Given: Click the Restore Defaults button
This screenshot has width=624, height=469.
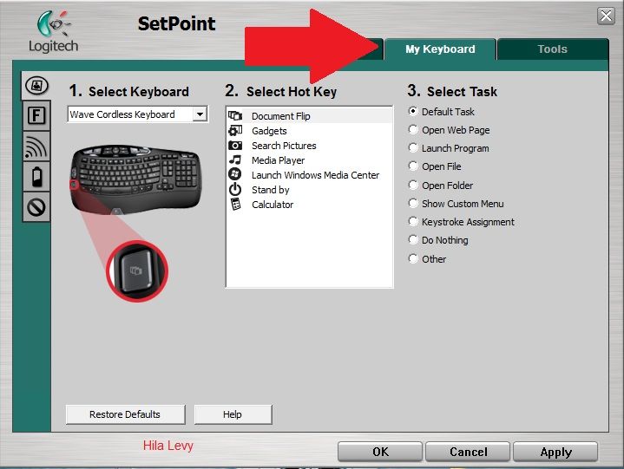Looking at the screenshot, I should pos(125,414).
